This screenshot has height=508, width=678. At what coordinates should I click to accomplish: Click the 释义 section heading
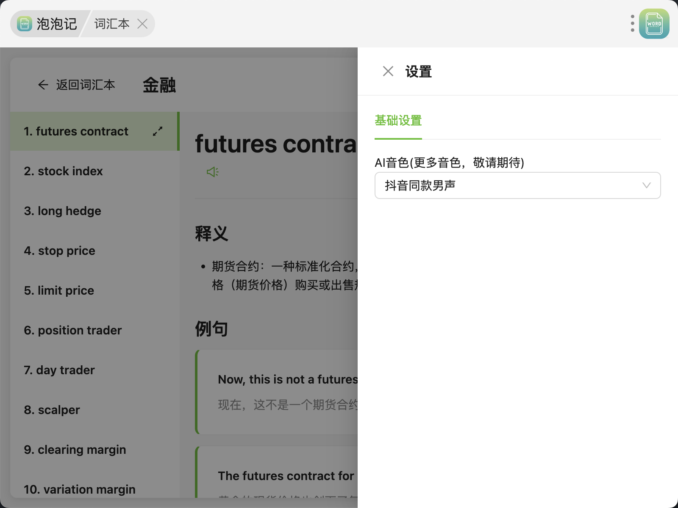click(211, 233)
